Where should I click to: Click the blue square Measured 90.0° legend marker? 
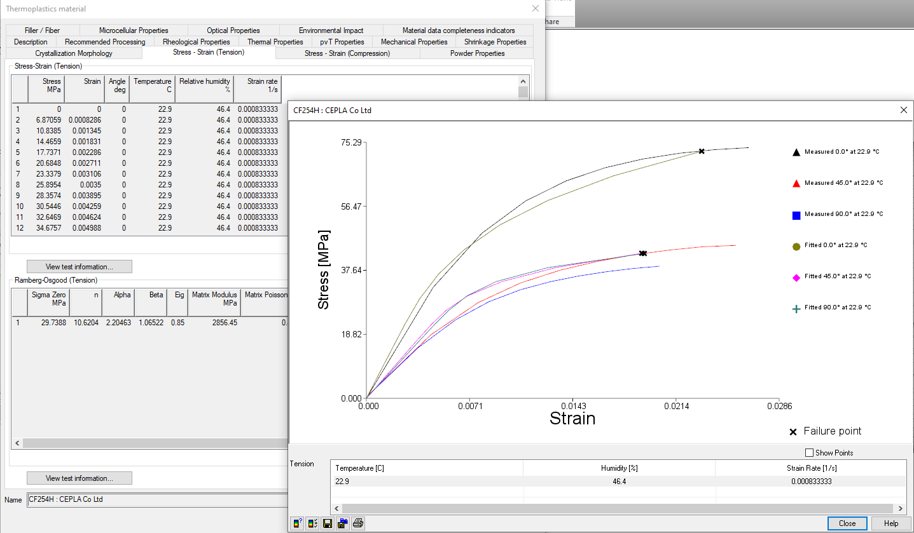coord(796,215)
